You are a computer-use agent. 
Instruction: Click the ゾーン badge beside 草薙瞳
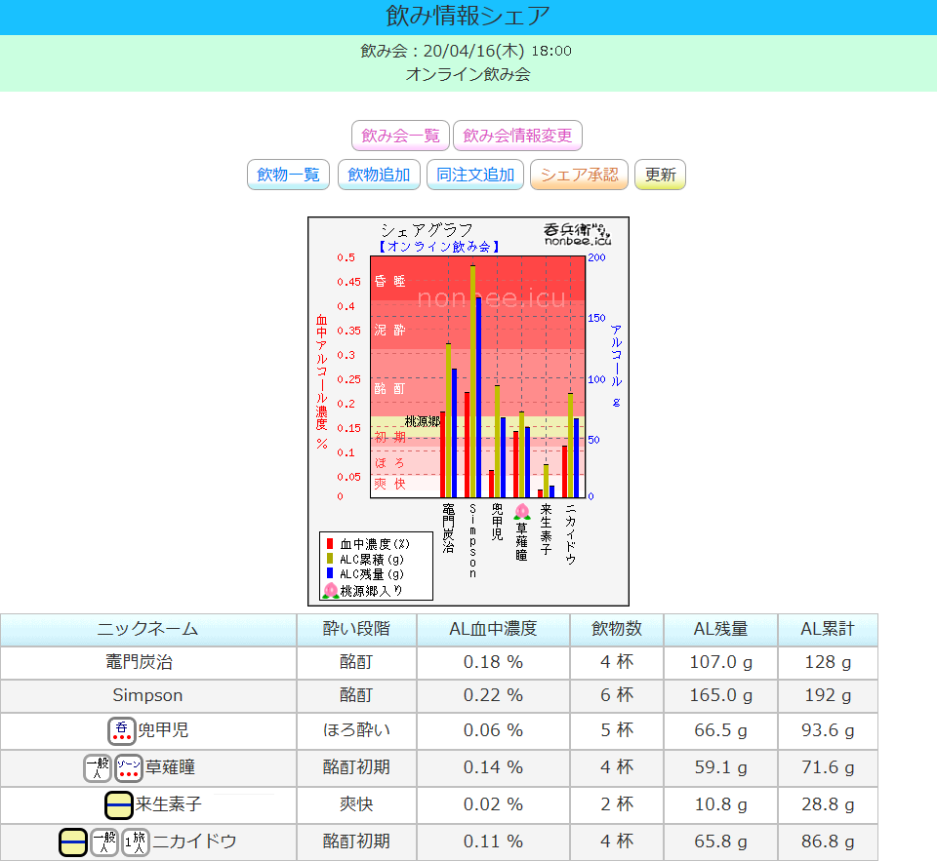click(x=129, y=768)
